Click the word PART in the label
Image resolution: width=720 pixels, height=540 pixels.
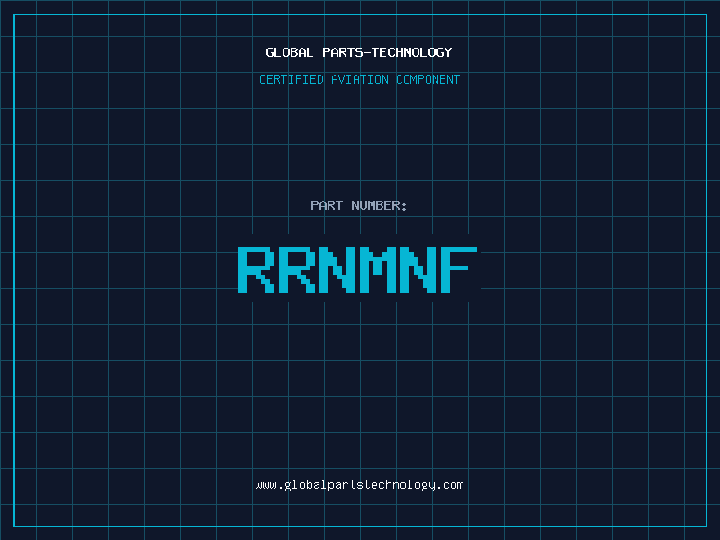coord(328,205)
